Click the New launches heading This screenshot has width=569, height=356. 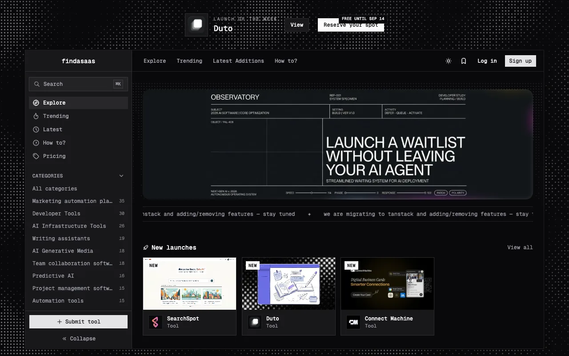click(x=174, y=247)
